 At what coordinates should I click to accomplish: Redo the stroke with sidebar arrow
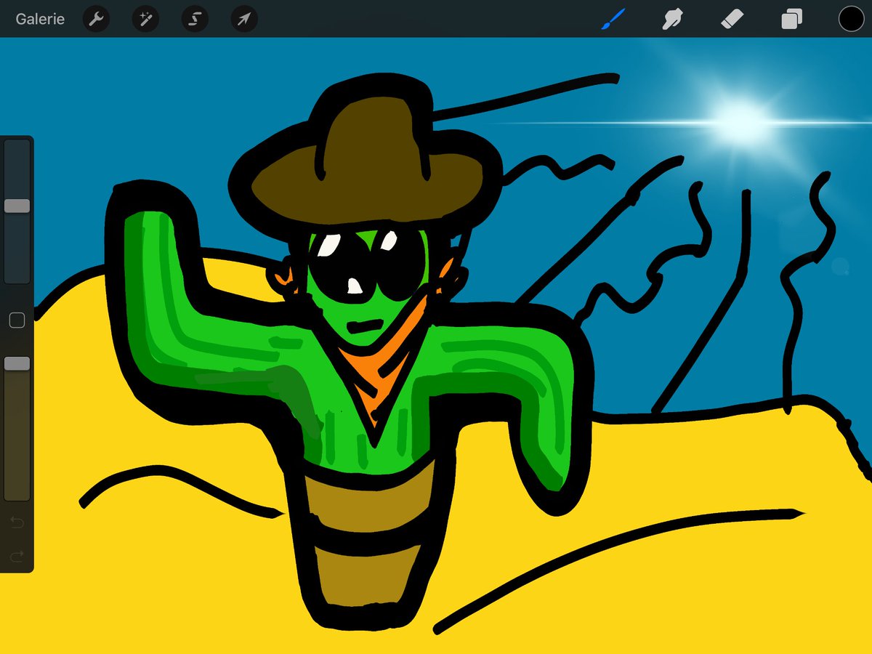coord(17,556)
